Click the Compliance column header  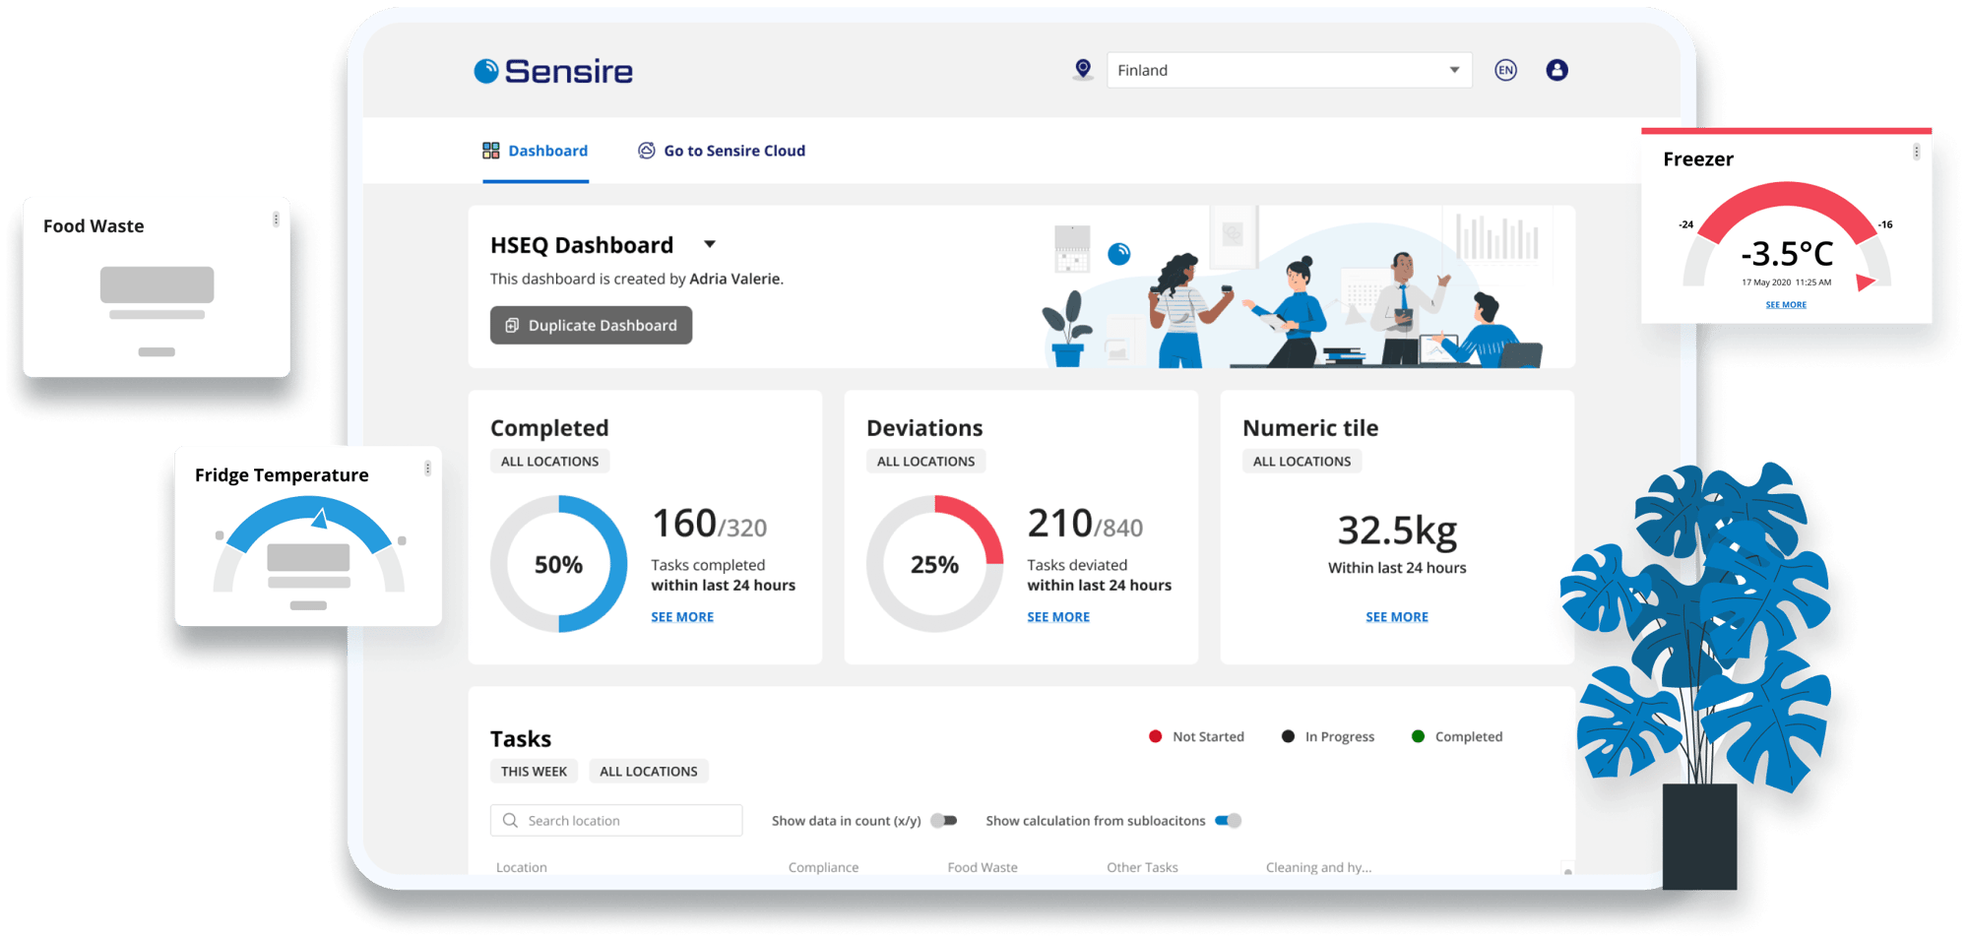coord(823,867)
